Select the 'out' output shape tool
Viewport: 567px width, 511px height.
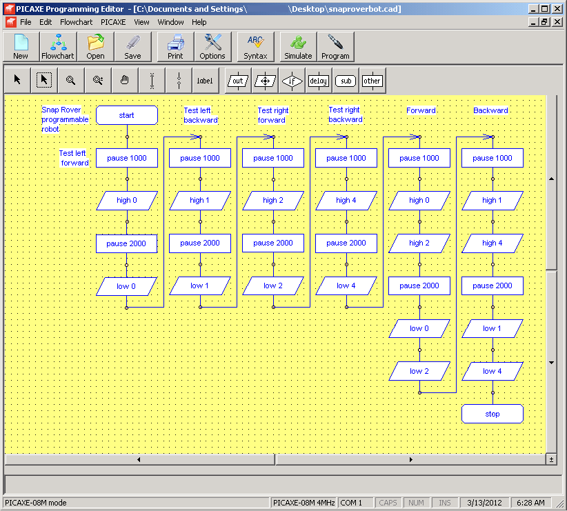tap(237, 80)
